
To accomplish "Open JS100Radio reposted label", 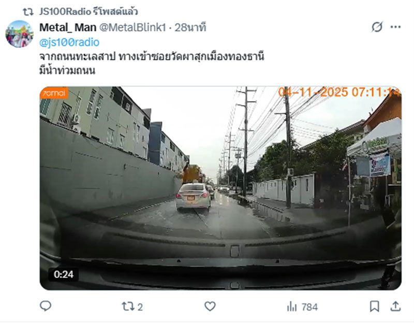I will coord(88,11).
